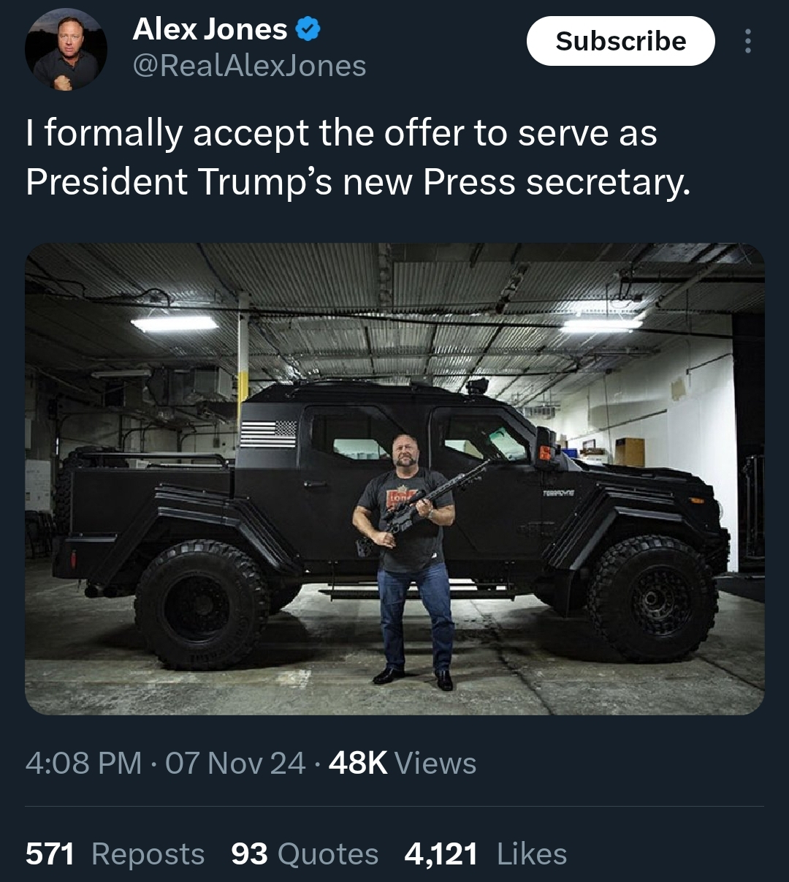Click the word Views beside 48K
The height and width of the screenshot is (882, 789).
(x=435, y=763)
